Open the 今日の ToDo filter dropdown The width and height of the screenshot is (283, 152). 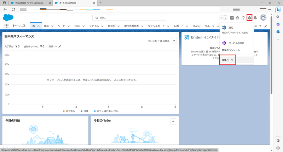click(173, 122)
